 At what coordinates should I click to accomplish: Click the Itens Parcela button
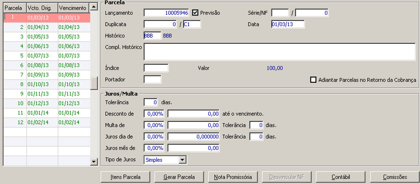click(x=125, y=177)
